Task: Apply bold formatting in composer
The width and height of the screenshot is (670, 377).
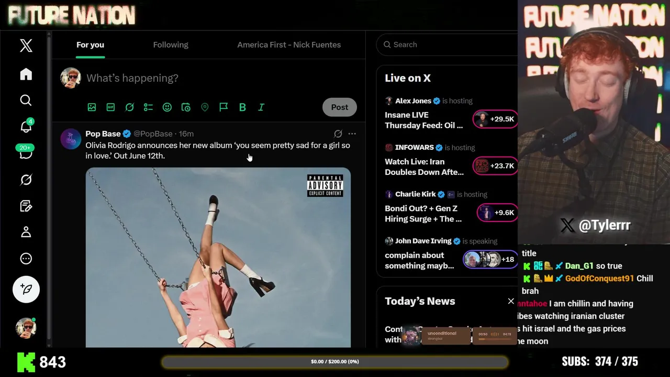Action: click(242, 107)
